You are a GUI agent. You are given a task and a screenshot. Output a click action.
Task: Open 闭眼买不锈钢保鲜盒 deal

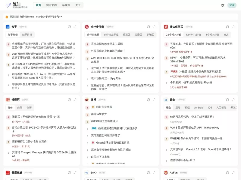[36, 117]
